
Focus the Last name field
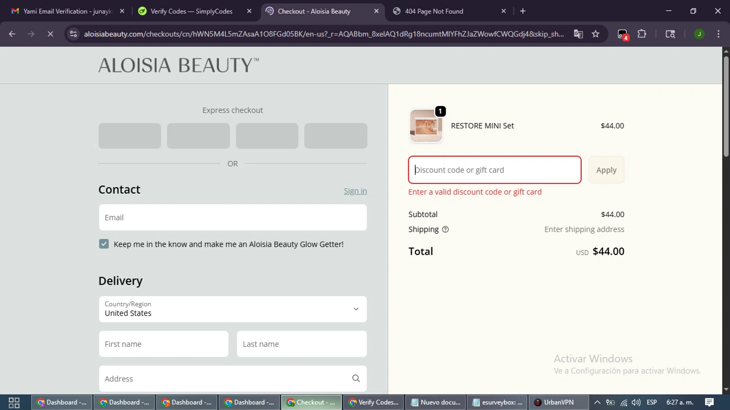(302, 344)
